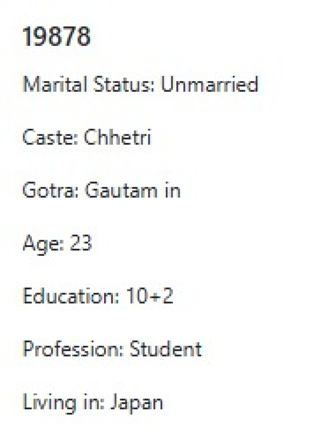This screenshot has height=434, width=321.
Task: Click the word 'in' after Gautam
Action: click(173, 191)
